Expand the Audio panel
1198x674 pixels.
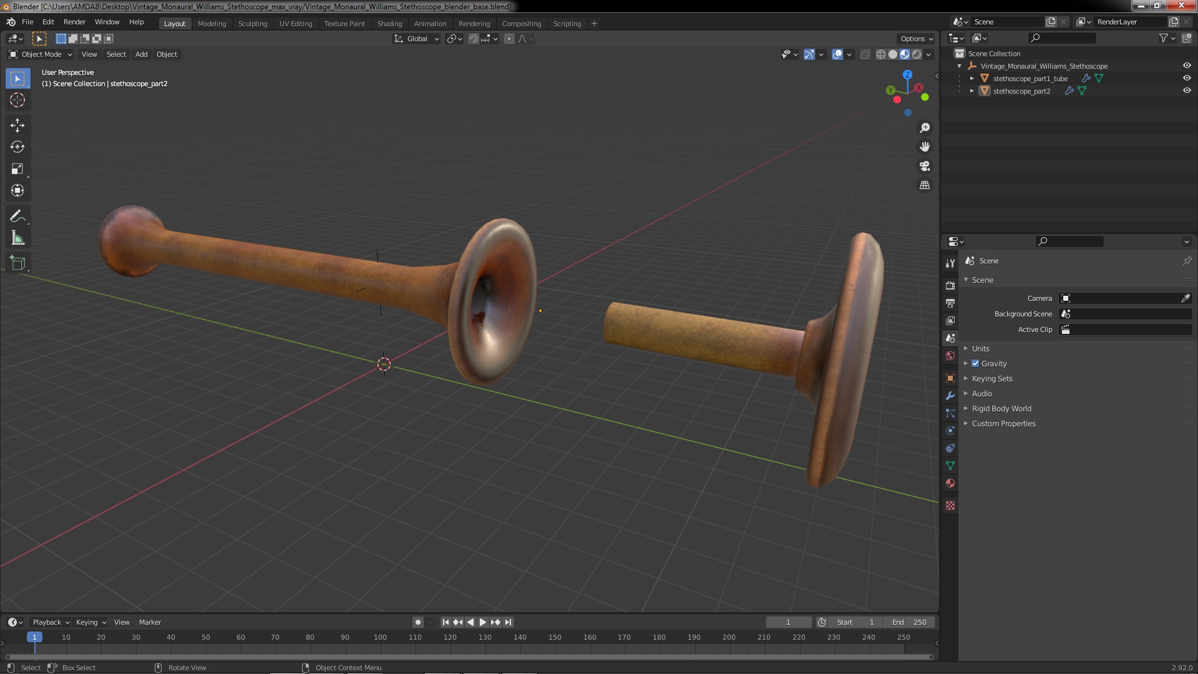(981, 393)
